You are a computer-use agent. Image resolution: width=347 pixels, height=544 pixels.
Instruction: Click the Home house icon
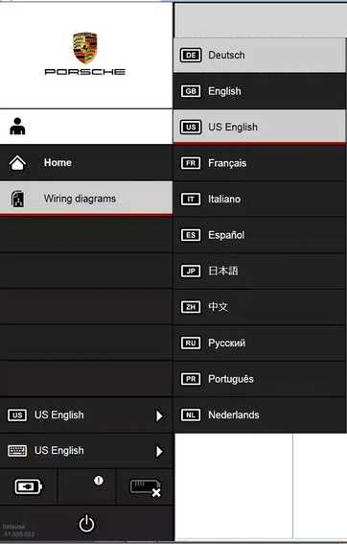(x=17, y=163)
